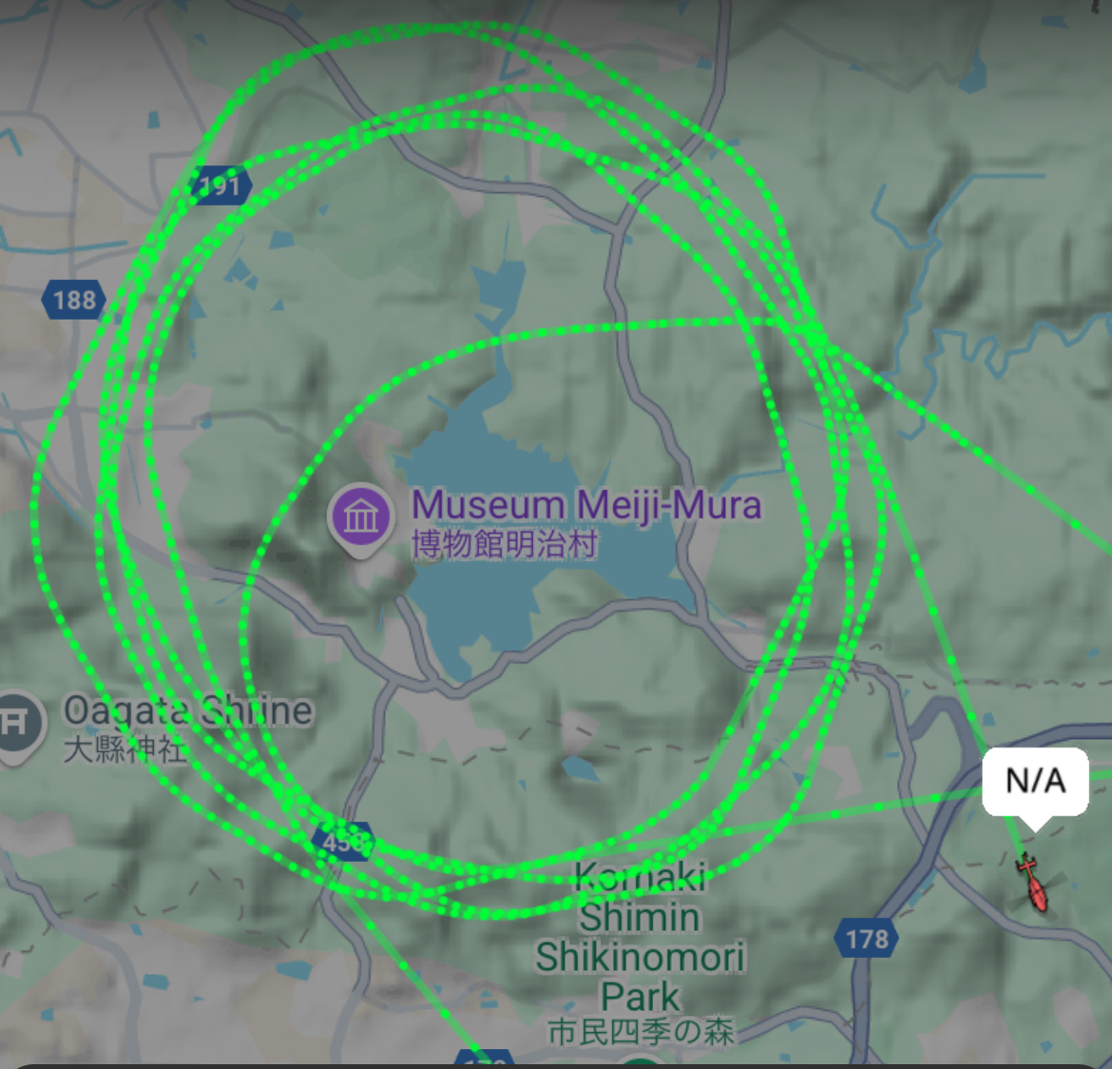This screenshot has height=1069, width=1112.
Task: Open the Museum Meiji-Mura place label
Action: tap(586, 505)
